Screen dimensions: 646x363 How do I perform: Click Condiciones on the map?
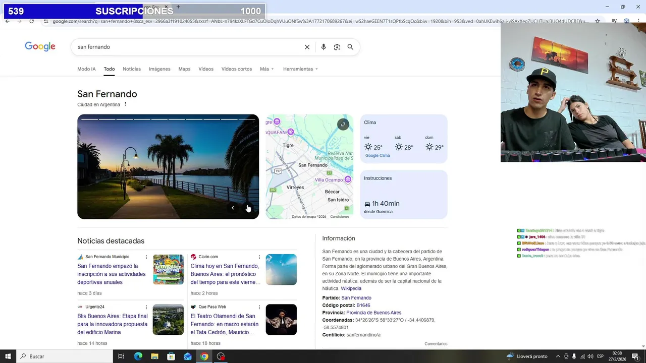pyautogui.click(x=340, y=217)
